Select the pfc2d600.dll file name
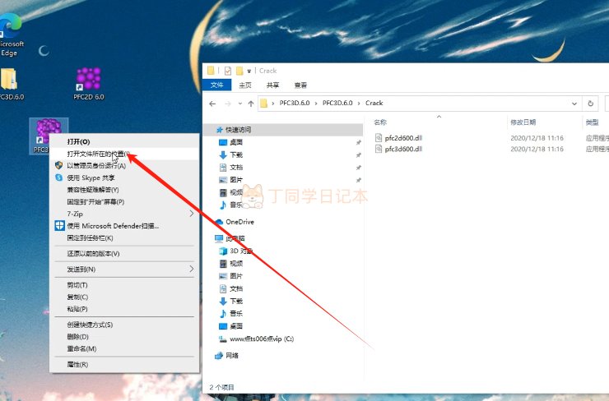The height and width of the screenshot is (401, 609). 403,138
